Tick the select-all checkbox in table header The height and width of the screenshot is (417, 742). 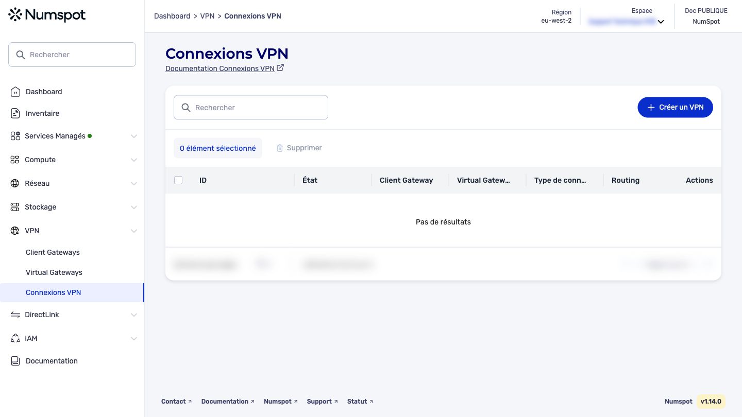point(178,180)
